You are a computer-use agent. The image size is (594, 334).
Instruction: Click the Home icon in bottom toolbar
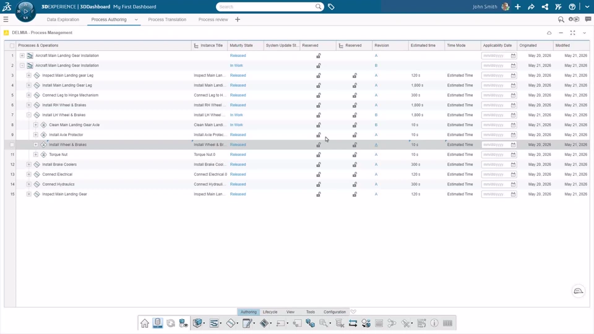[145, 323]
